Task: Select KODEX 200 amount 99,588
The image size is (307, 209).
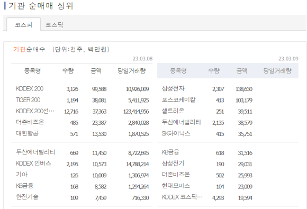Action: pos(100,89)
